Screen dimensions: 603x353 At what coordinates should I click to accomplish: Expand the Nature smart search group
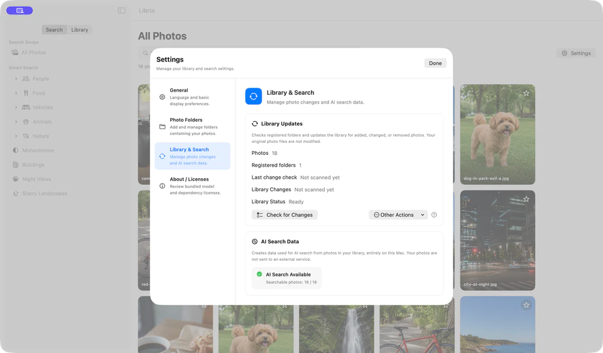click(16, 136)
